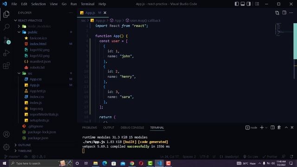Click Open Changes icon in editor toolbar
Screen dimensions: 297x167
pos(277,13)
